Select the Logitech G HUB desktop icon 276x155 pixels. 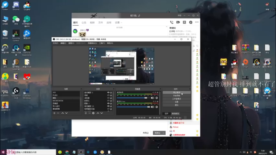pyautogui.click(x=16, y=93)
